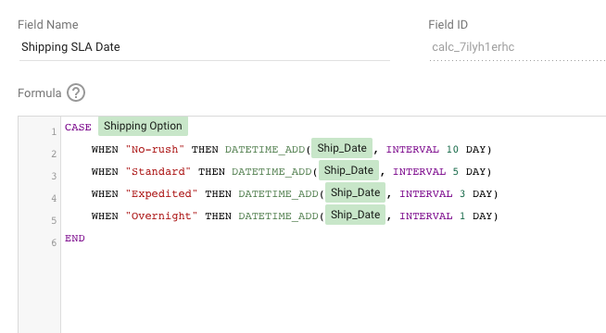Click the Field Name label
The height and width of the screenshot is (333, 606).
pos(48,25)
